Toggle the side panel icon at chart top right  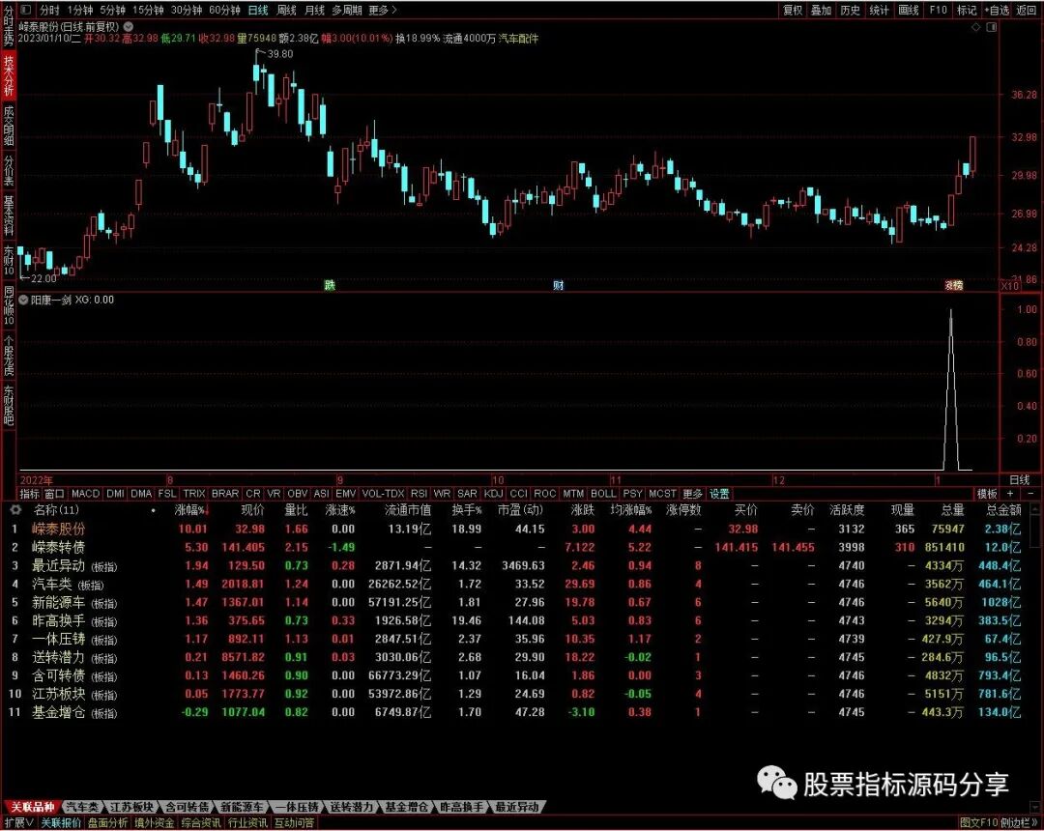pos(992,27)
